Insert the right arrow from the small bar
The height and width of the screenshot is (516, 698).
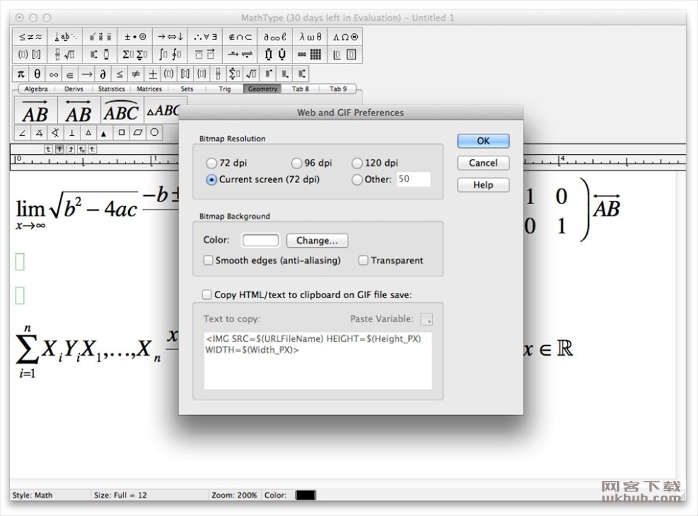click(87, 74)
